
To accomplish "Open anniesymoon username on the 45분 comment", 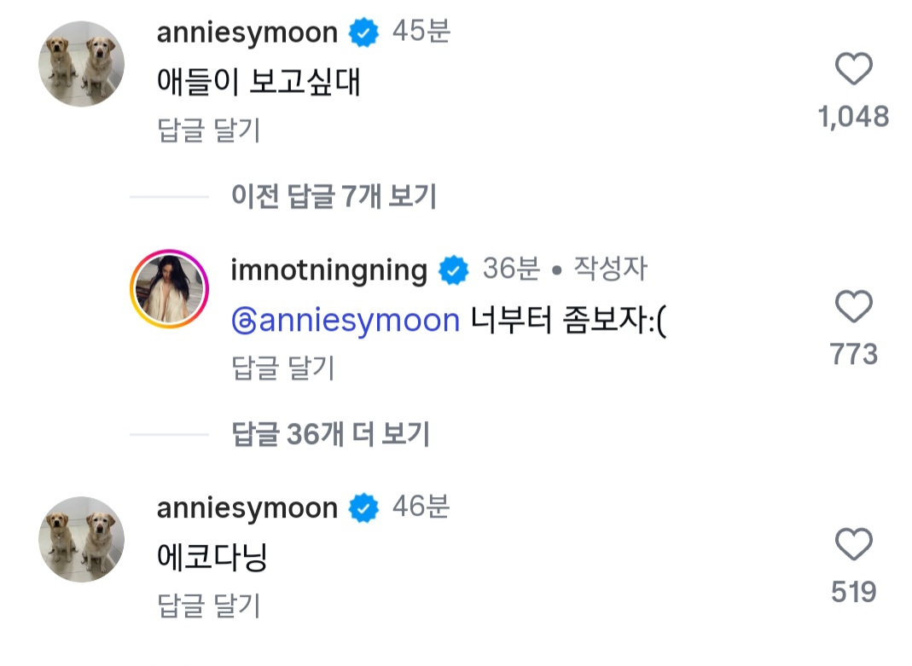I will [x=247, y=32].
